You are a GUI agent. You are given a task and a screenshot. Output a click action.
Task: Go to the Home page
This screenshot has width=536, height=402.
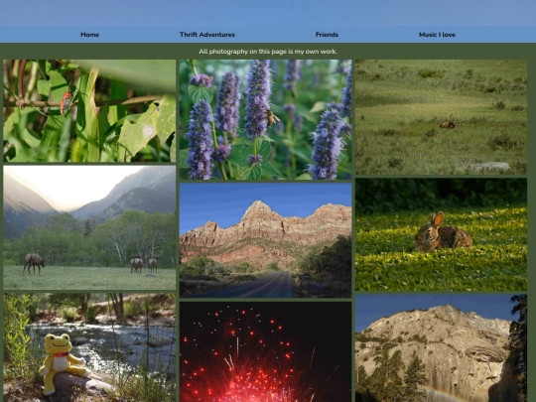click(x=89, y=35)
